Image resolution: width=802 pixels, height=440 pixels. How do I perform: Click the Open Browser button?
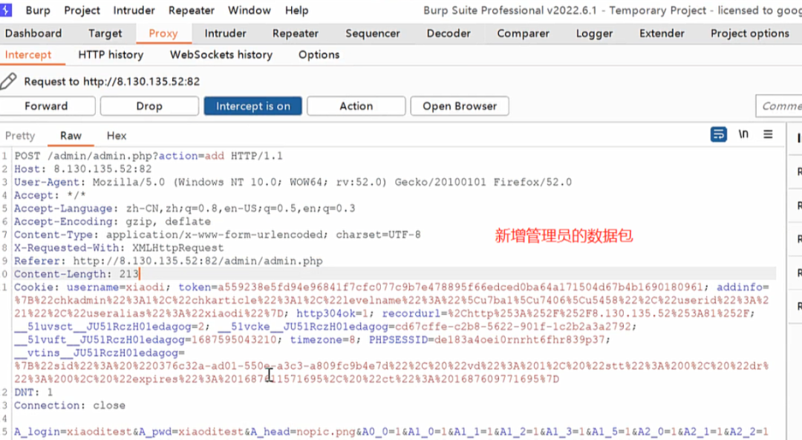(460, 106)
